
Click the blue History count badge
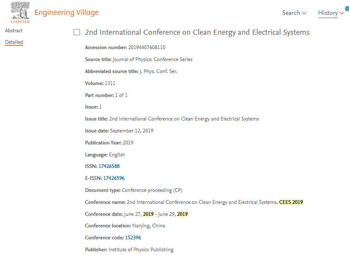[x=347, y=8]
